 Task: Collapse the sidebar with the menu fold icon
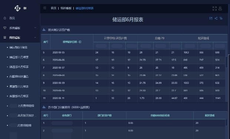[45, 8]
